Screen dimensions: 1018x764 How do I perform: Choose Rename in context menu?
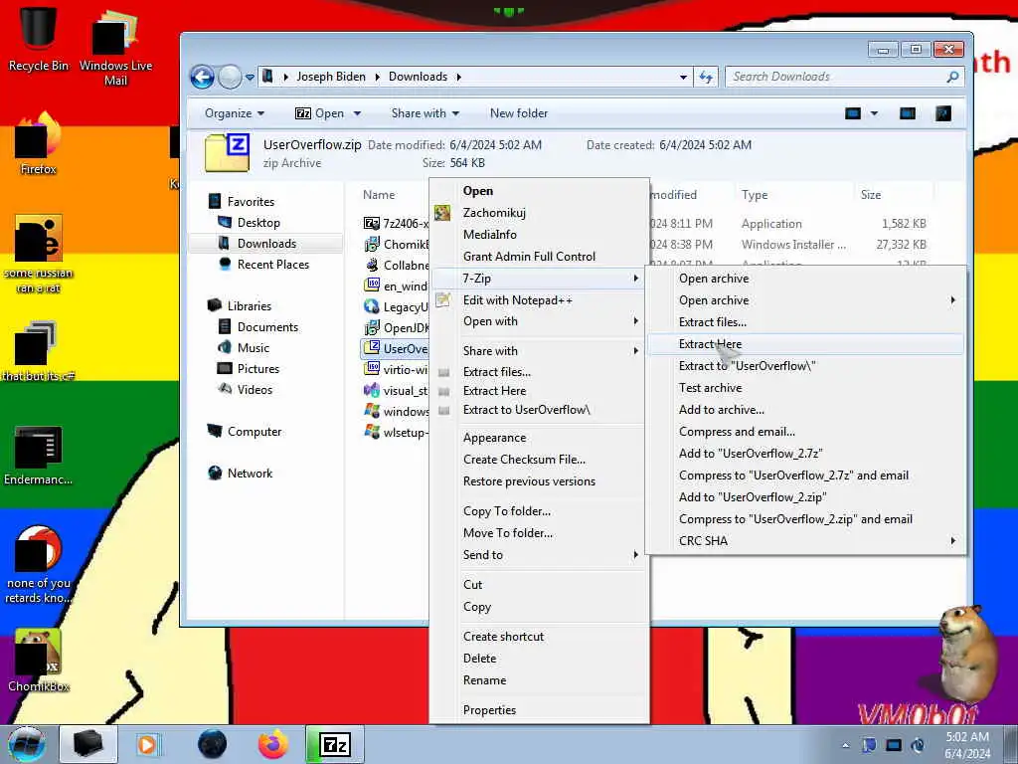click(x=538, y=680)
